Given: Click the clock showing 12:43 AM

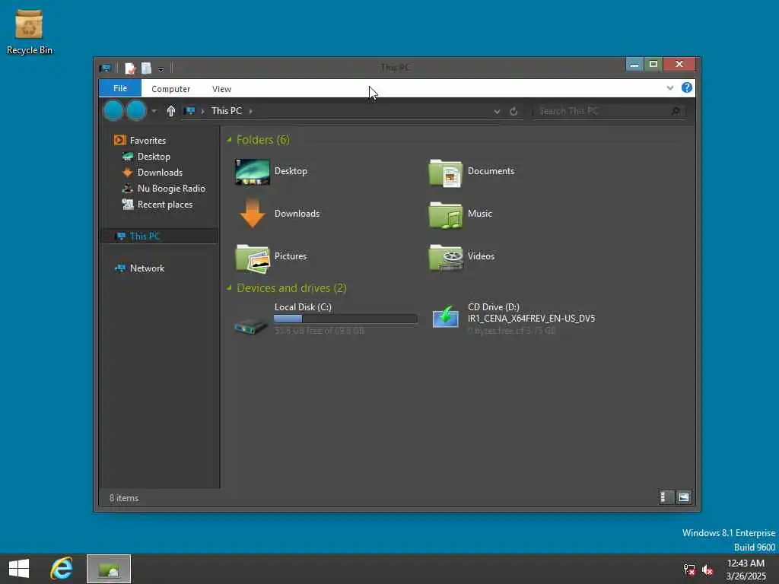Looking at the screenshot, I should click(746, 563).
